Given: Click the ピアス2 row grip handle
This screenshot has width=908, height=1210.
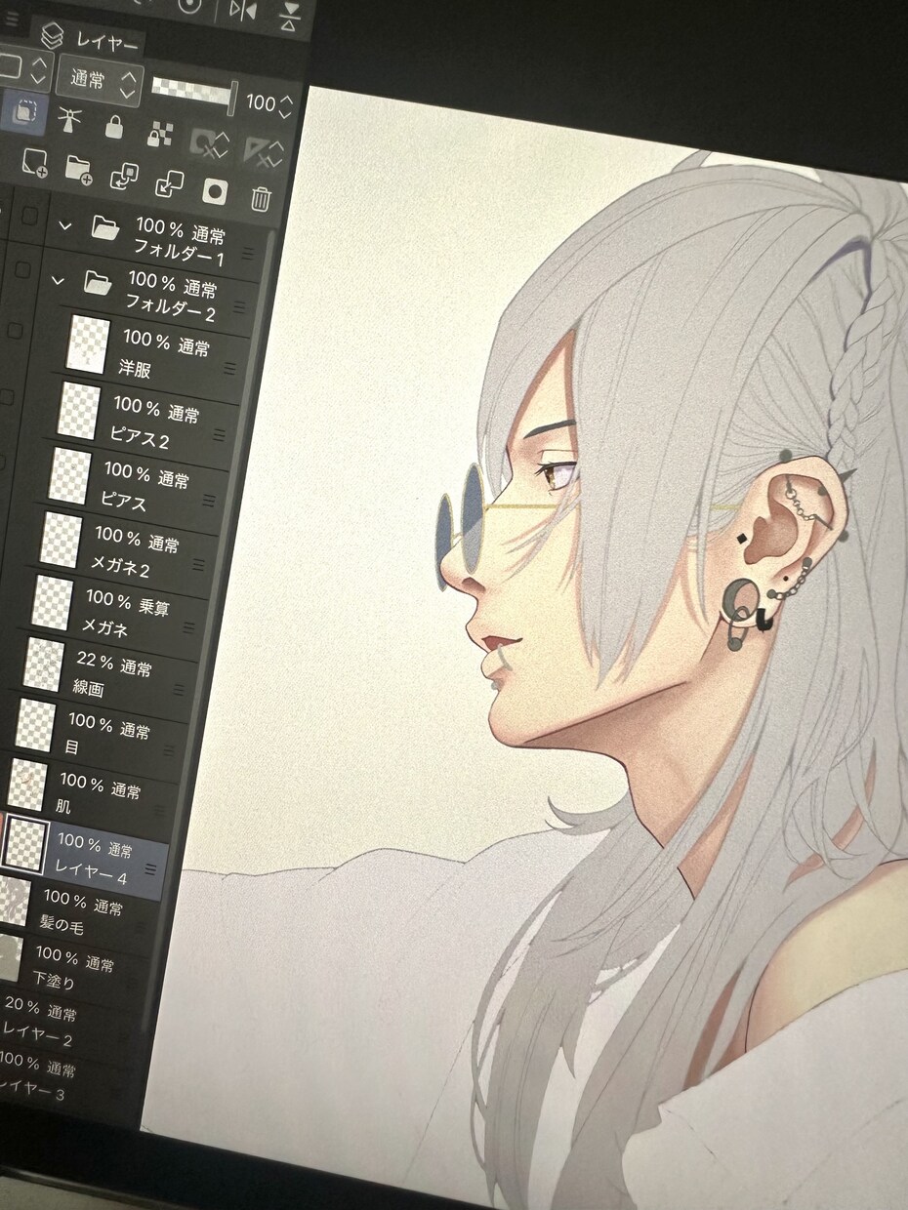Looking at the screenshot, I should pos(219,435).
